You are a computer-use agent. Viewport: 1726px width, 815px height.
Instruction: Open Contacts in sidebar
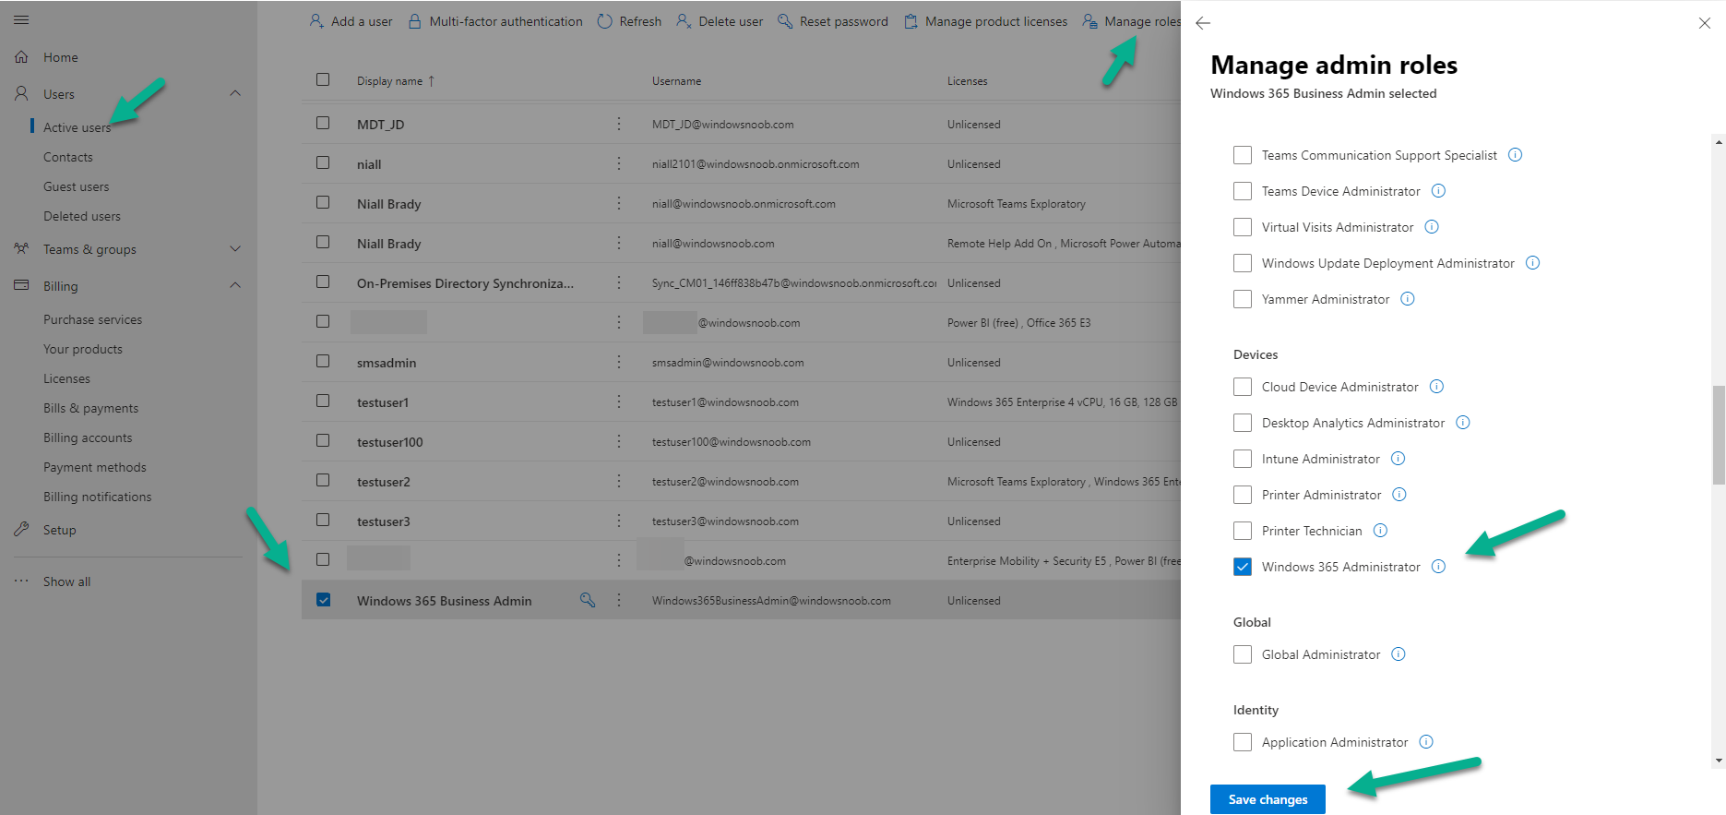(68, 157)
